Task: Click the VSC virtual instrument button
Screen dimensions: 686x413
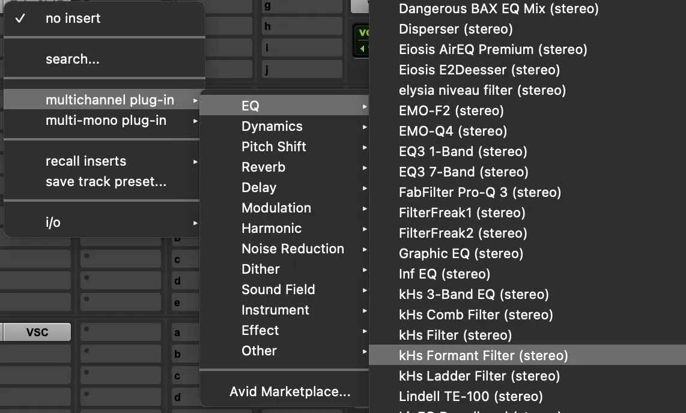Action: [36, 331]
